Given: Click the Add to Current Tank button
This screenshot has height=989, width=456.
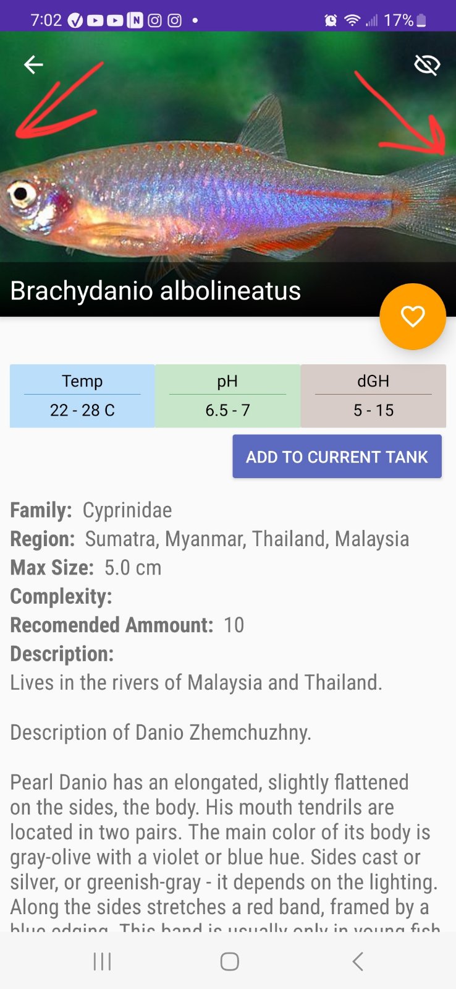Looking at the screenshot, I should click(x=337, y=456).
